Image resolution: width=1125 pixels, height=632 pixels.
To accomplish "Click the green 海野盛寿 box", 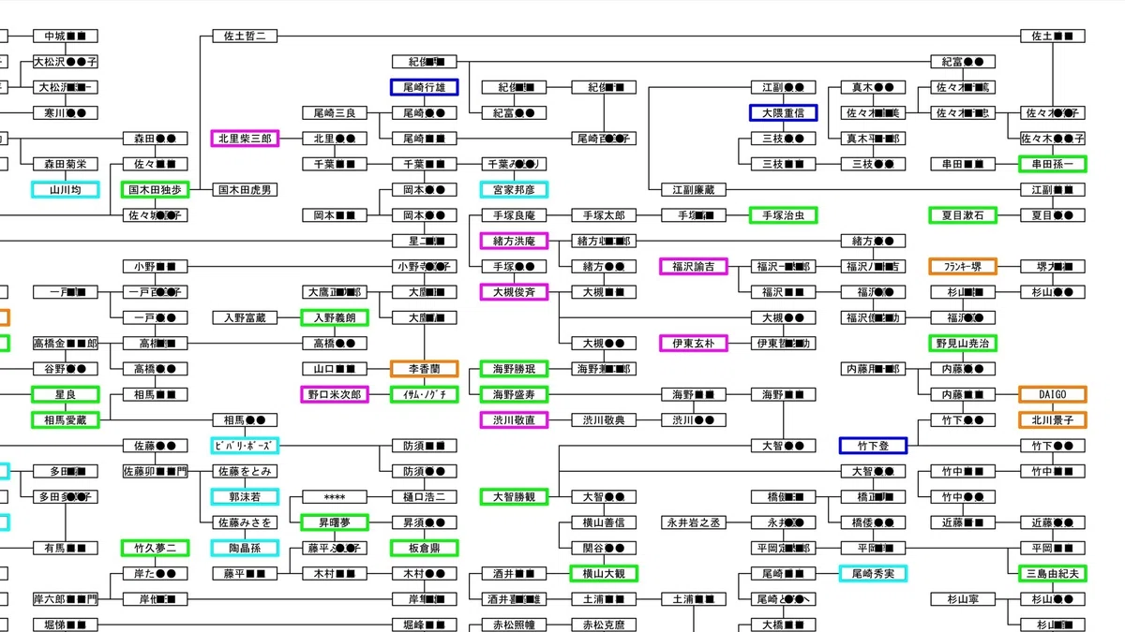I will (514, 394).
